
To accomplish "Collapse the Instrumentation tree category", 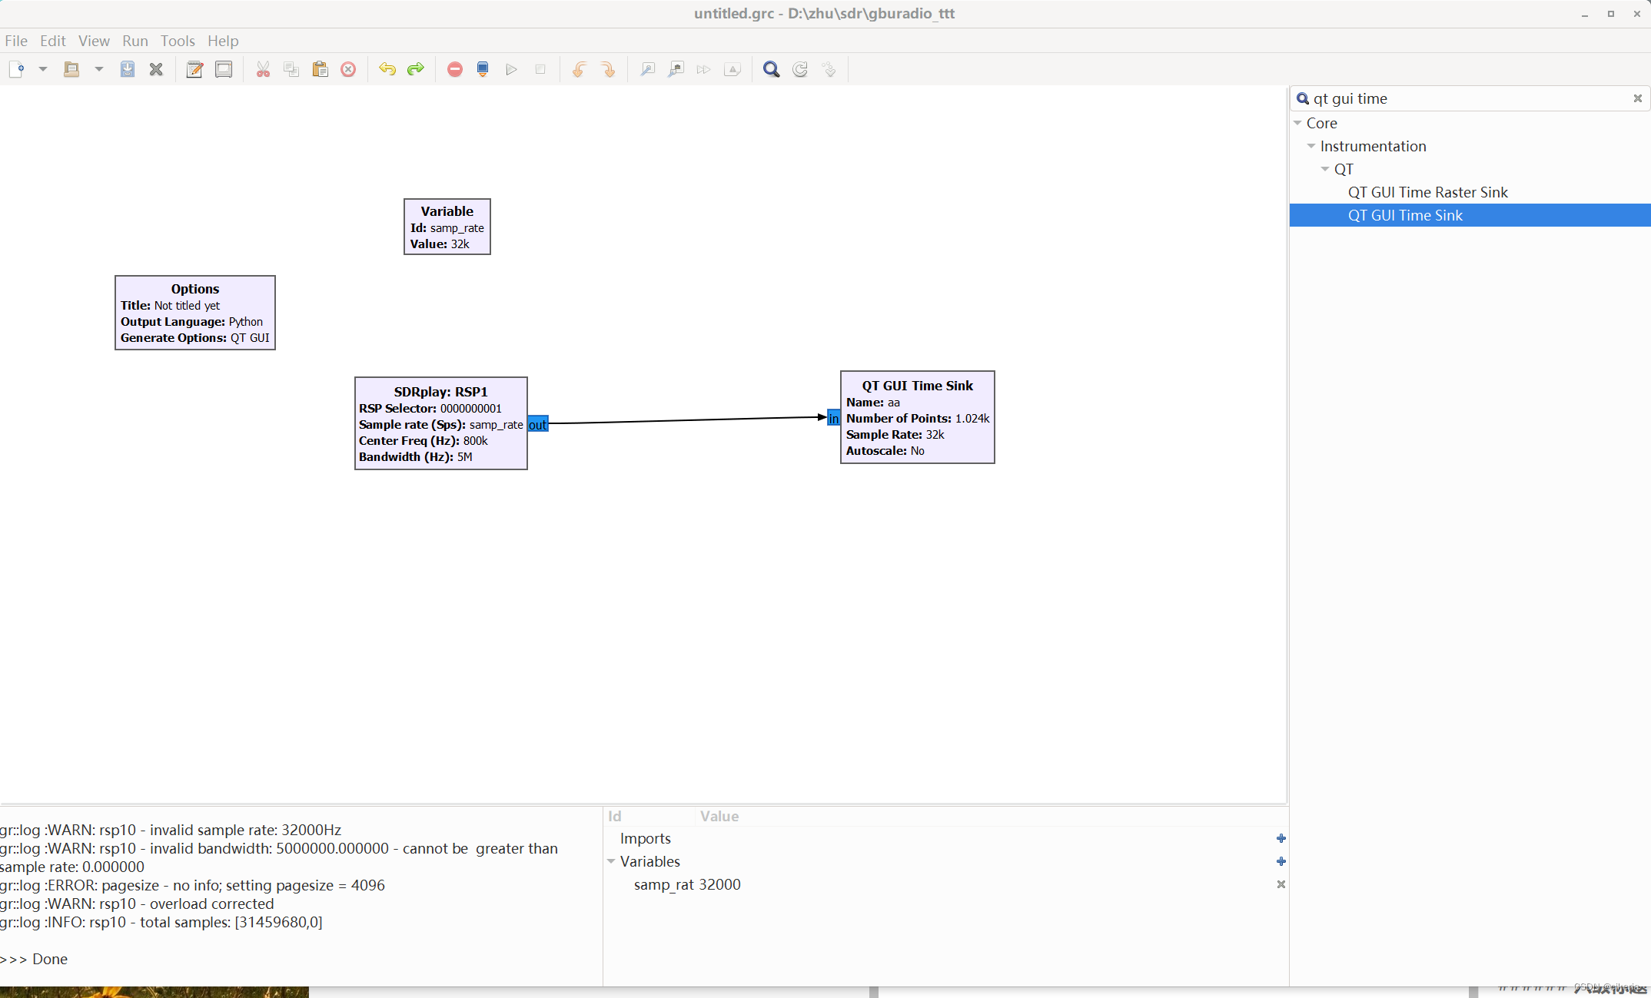I will pos(1311,146).
